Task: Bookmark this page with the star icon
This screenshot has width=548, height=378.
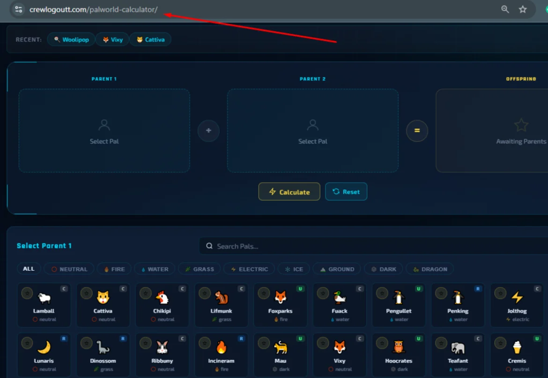Action: 523,9
